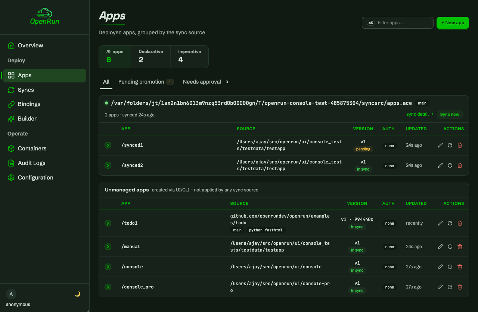Reload the /synced1 app
The width and height of the screenshot is (478, 312).
pos(450,145)
